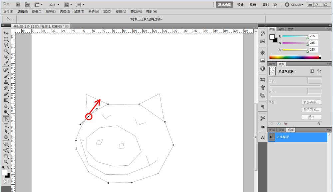Open the Paragraph panel dock icon
The image size is (333, 192).
(263, 107)
